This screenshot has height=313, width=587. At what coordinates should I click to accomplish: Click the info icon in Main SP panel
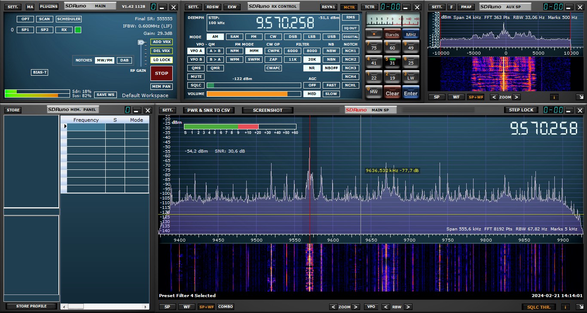click(566, 307)
